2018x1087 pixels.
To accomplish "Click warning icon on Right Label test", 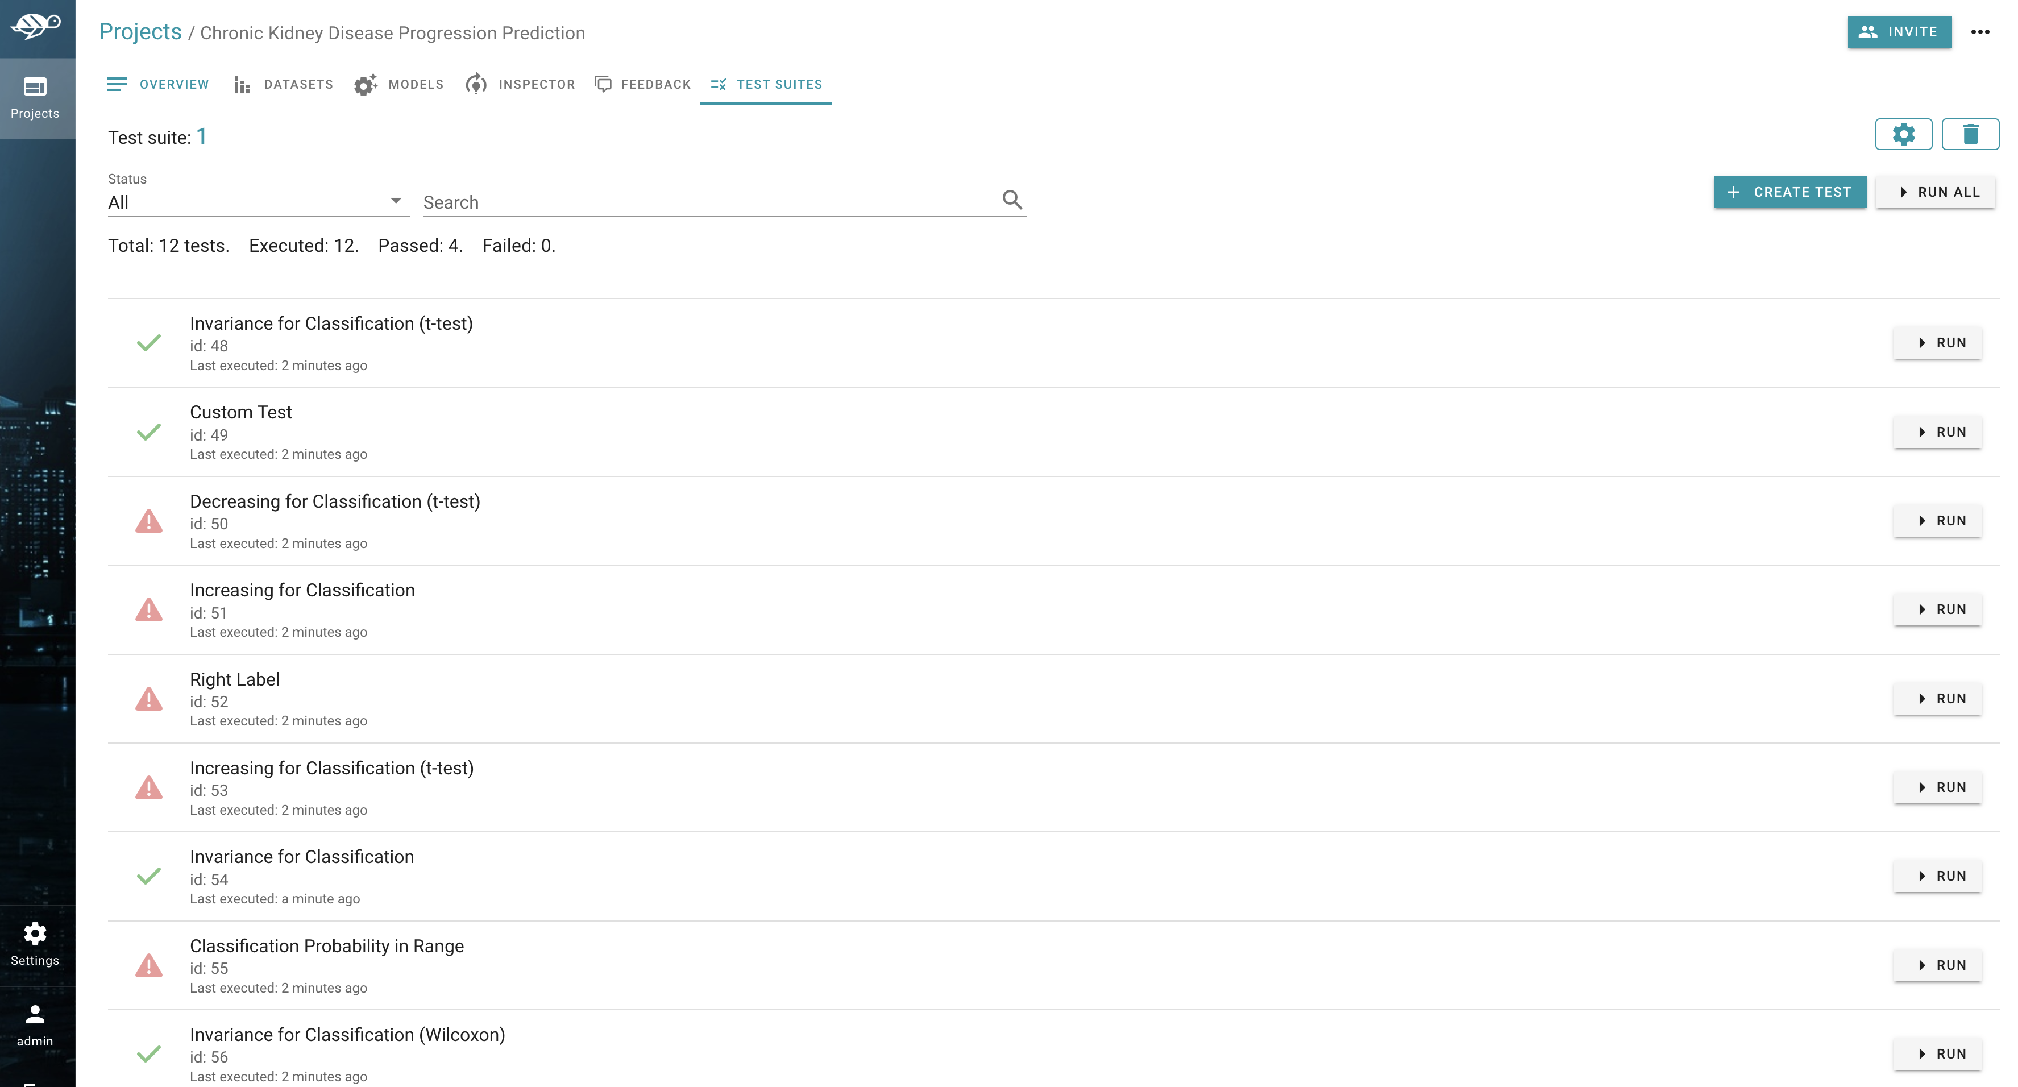I will [148, 698].
